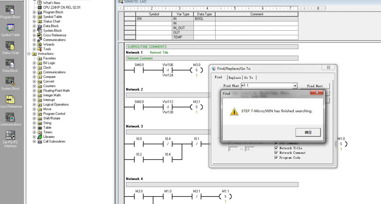Expand the Integer Math tree node
Image resolution: width=381 pixels, height=204 pixels.
point(34,95)
